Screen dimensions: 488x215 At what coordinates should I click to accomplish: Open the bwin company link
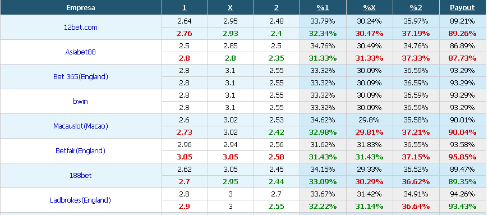(x=81, y=101)
